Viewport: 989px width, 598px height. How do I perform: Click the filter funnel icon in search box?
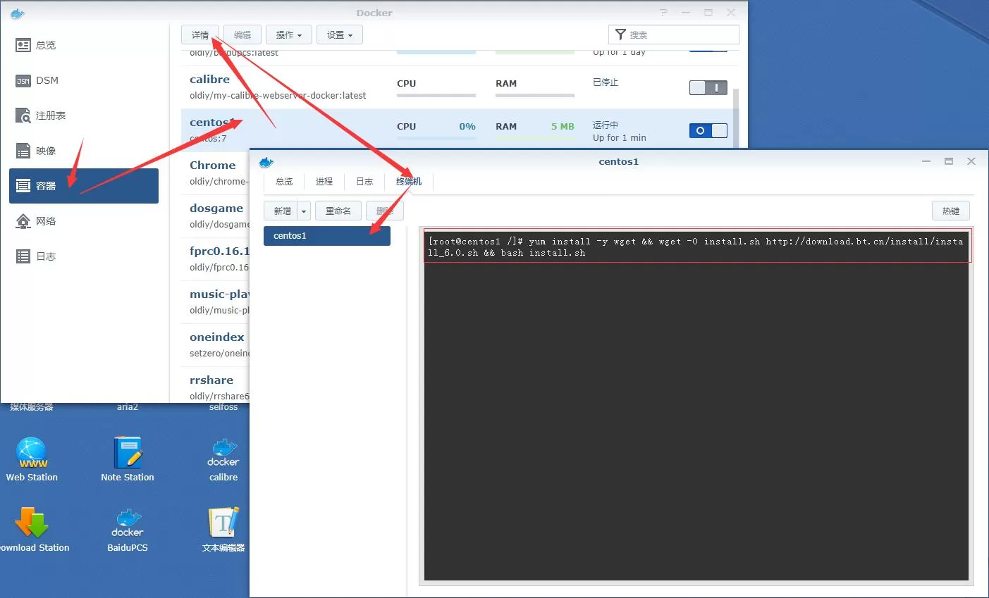tap(620, 35)
